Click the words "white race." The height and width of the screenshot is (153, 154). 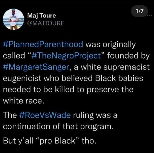point(24,101)
